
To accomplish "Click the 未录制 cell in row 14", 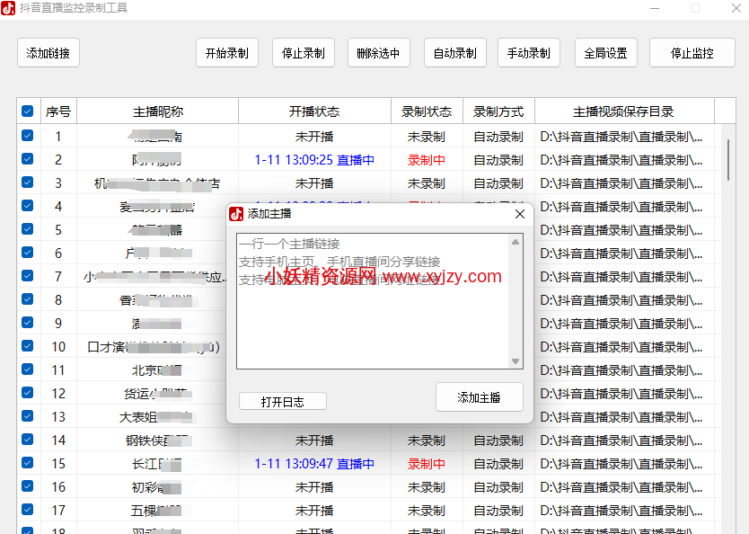I will [427, 441].
